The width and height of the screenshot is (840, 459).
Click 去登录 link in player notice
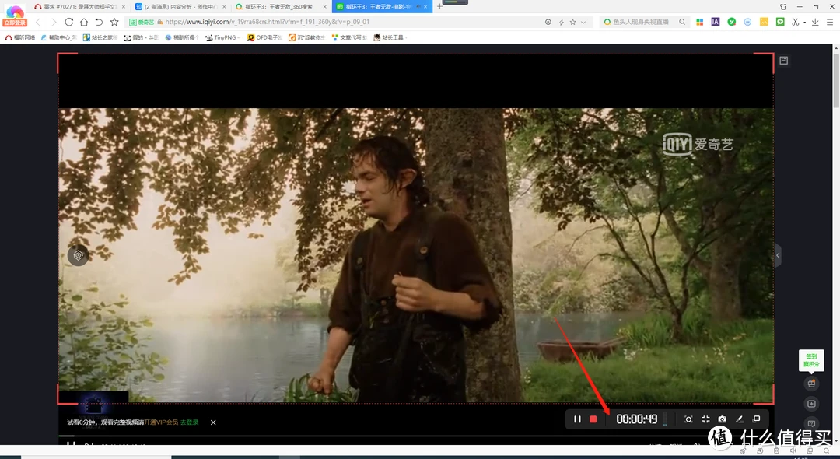click(x=189, y=422)
